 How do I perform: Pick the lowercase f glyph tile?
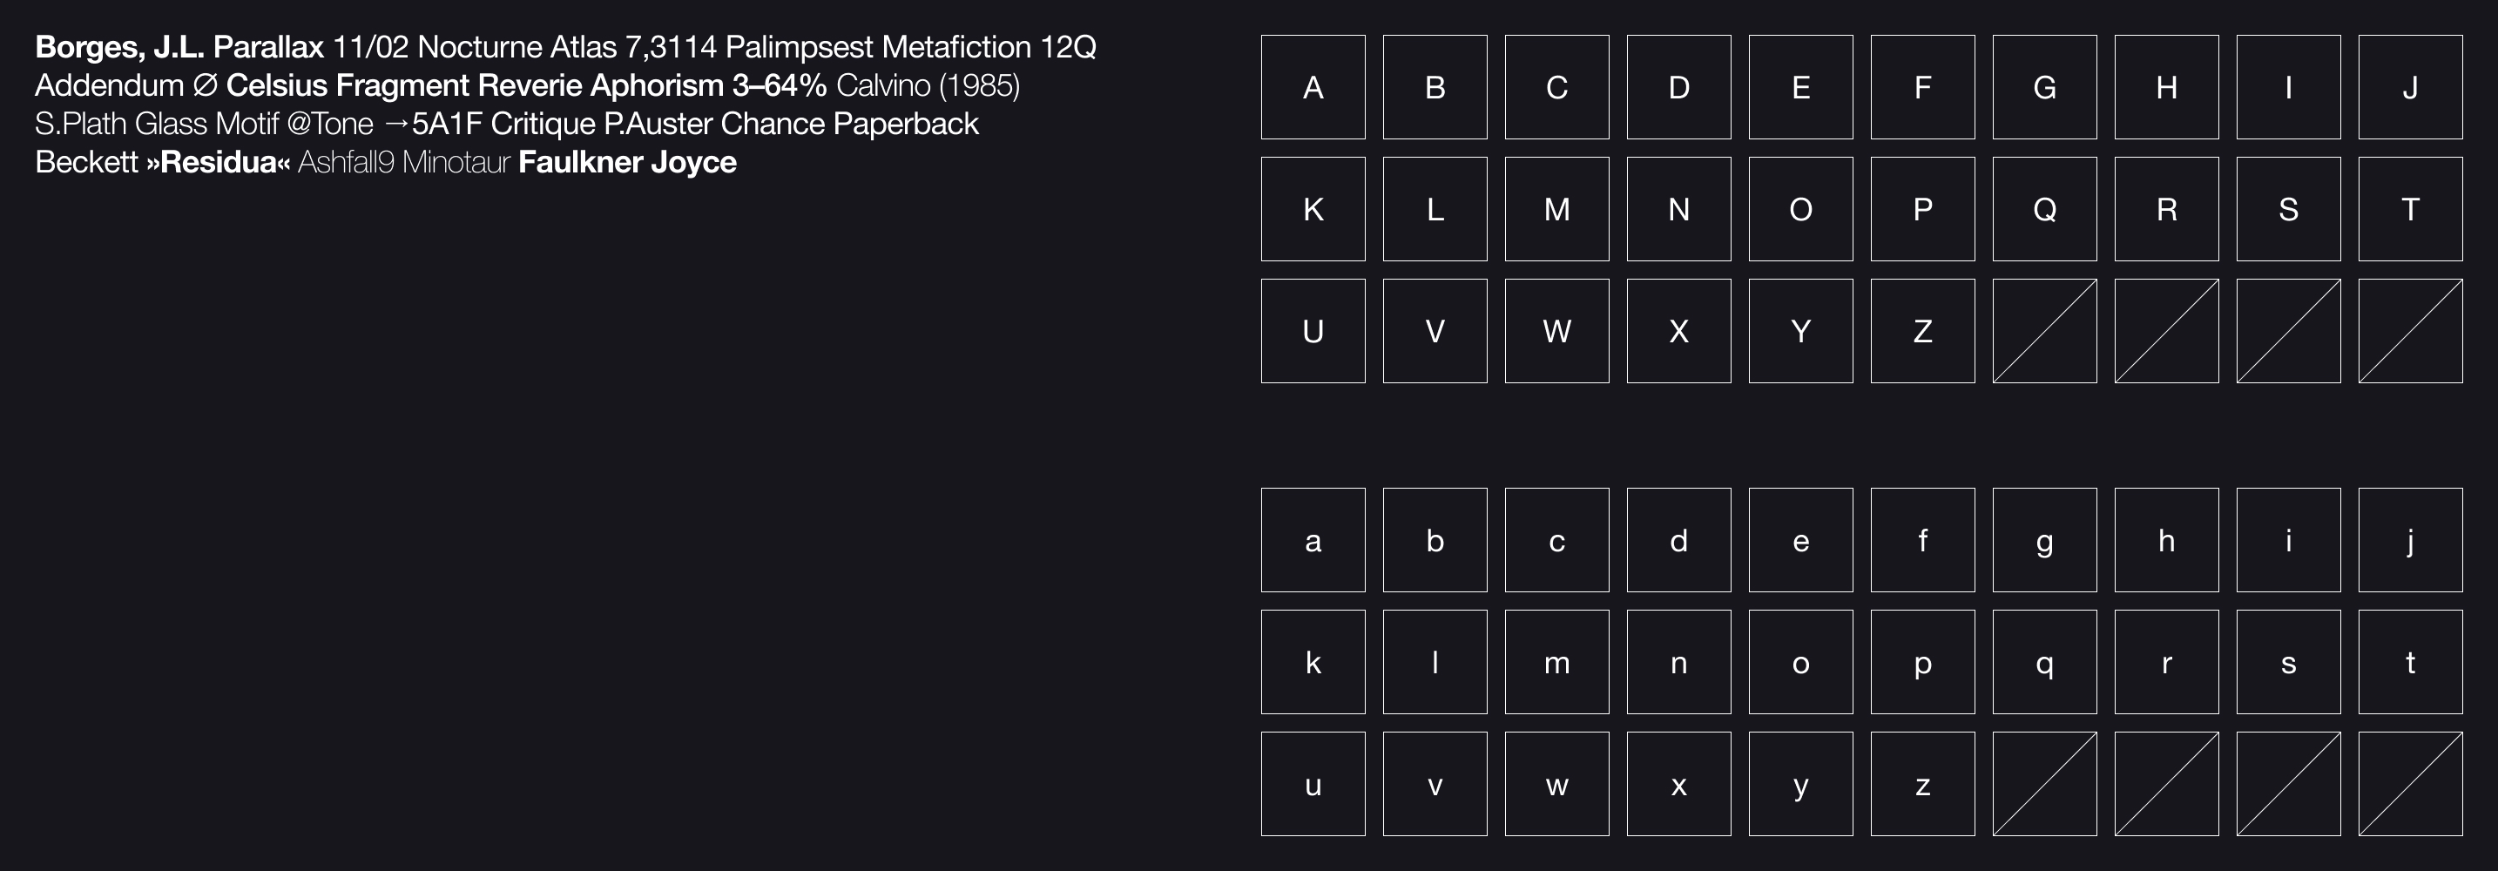point(1922,540)
